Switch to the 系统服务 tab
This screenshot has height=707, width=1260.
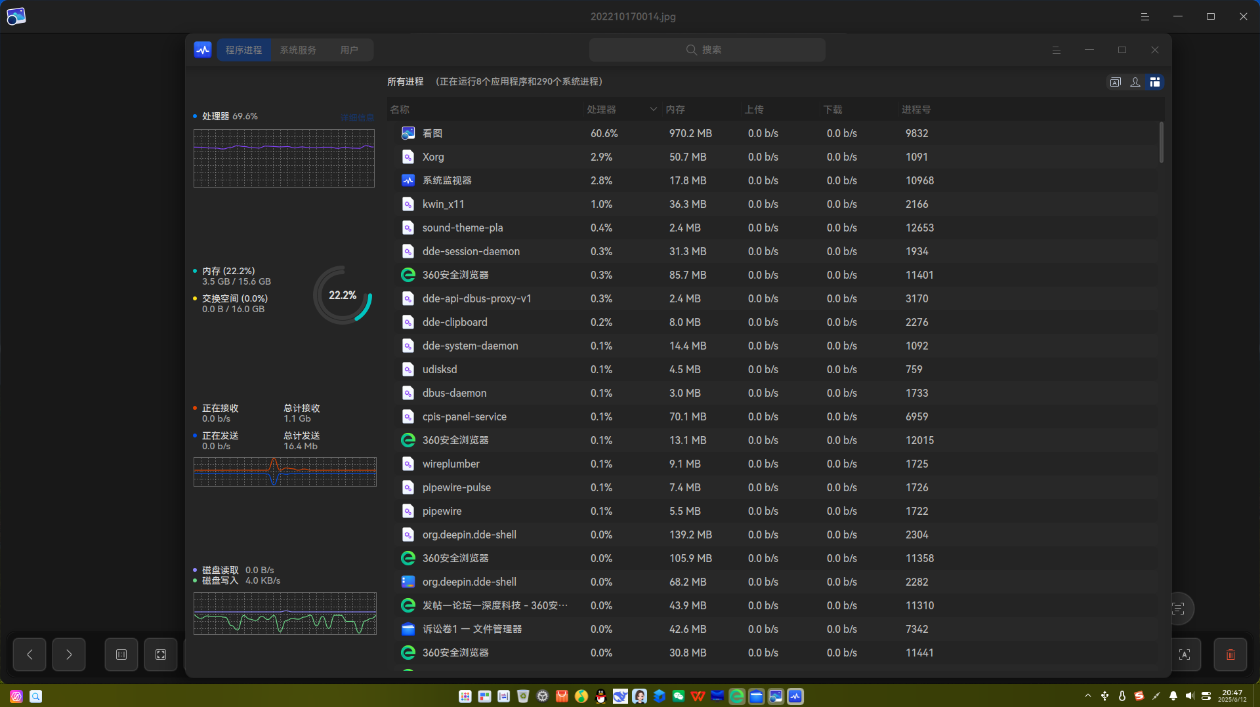pyautogui.click(x=298, y=50)
